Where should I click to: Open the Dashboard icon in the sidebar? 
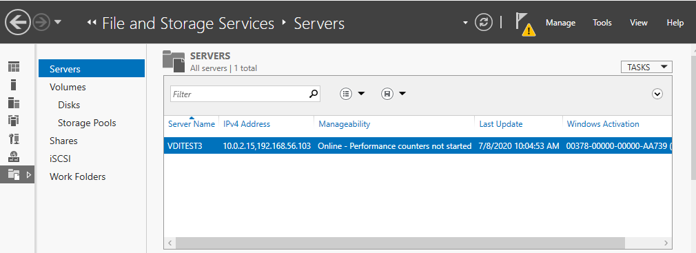[x=14, y=67]
